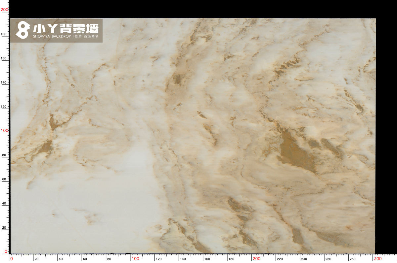Click the red 100 on vertical ruler
Viewport: 397px width, 263px height.
pyautogui.click(x=4, y=131)
